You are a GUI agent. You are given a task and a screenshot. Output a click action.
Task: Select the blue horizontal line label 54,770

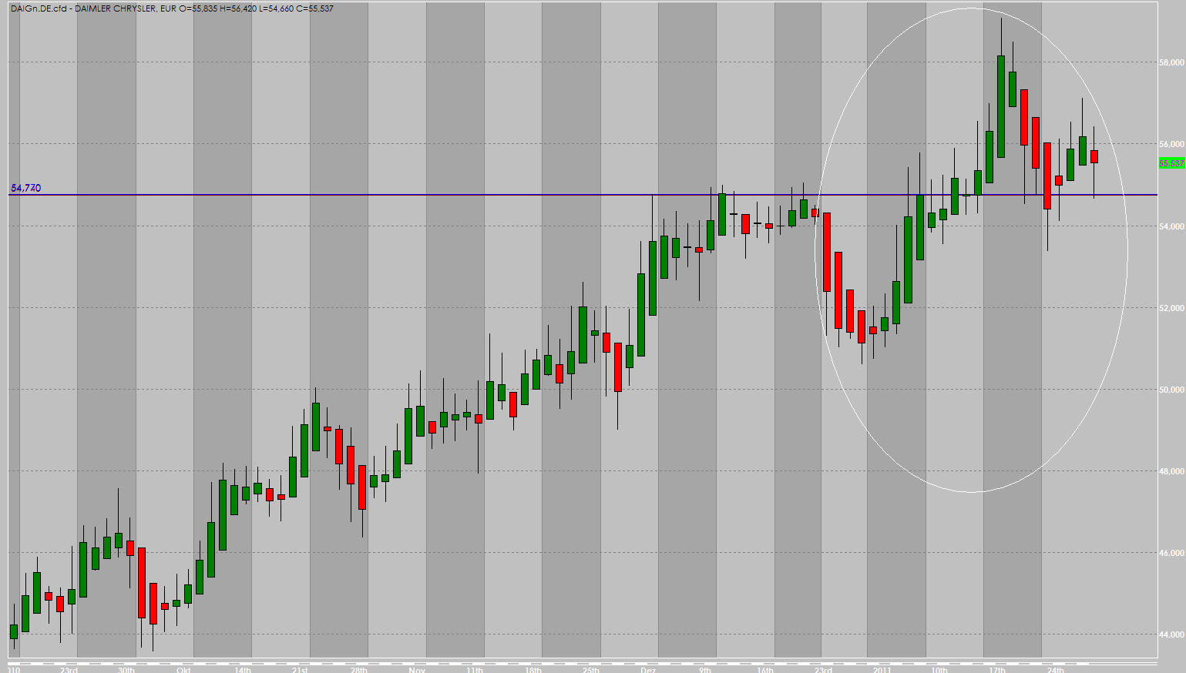[x=26, y=188]
